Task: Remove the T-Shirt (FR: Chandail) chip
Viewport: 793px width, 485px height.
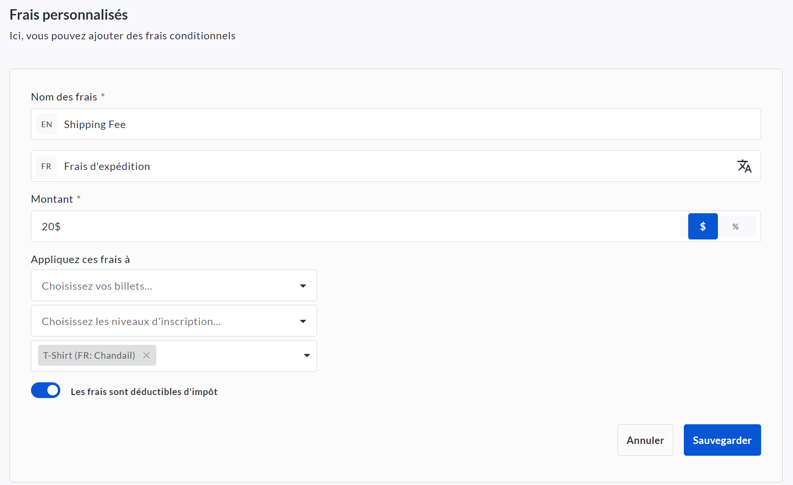Action: 147,356
